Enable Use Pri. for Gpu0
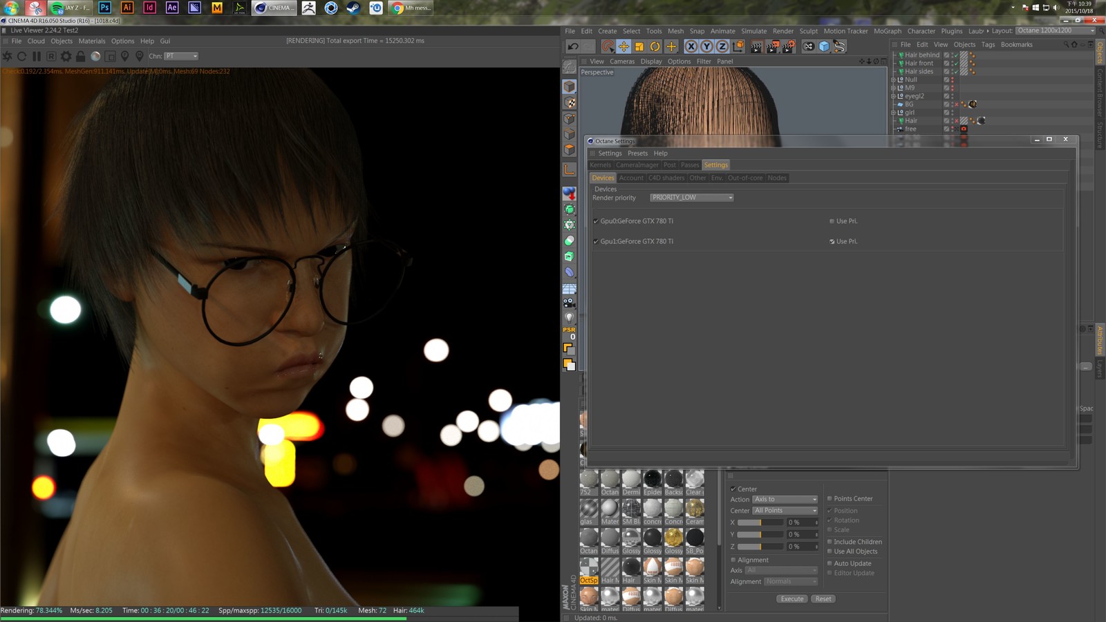 [x=832, y=221]
